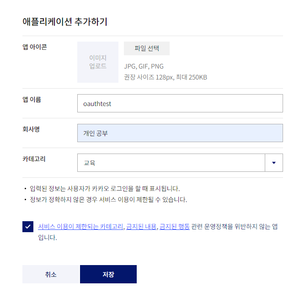Viewport: 305px width, 303px height.
Task: Open the 서비스 이용이 제한되는 카테고리 link
Action: [x=81, y=227]
